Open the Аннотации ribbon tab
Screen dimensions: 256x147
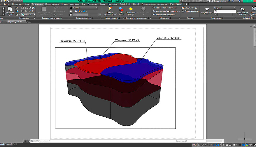75,4
